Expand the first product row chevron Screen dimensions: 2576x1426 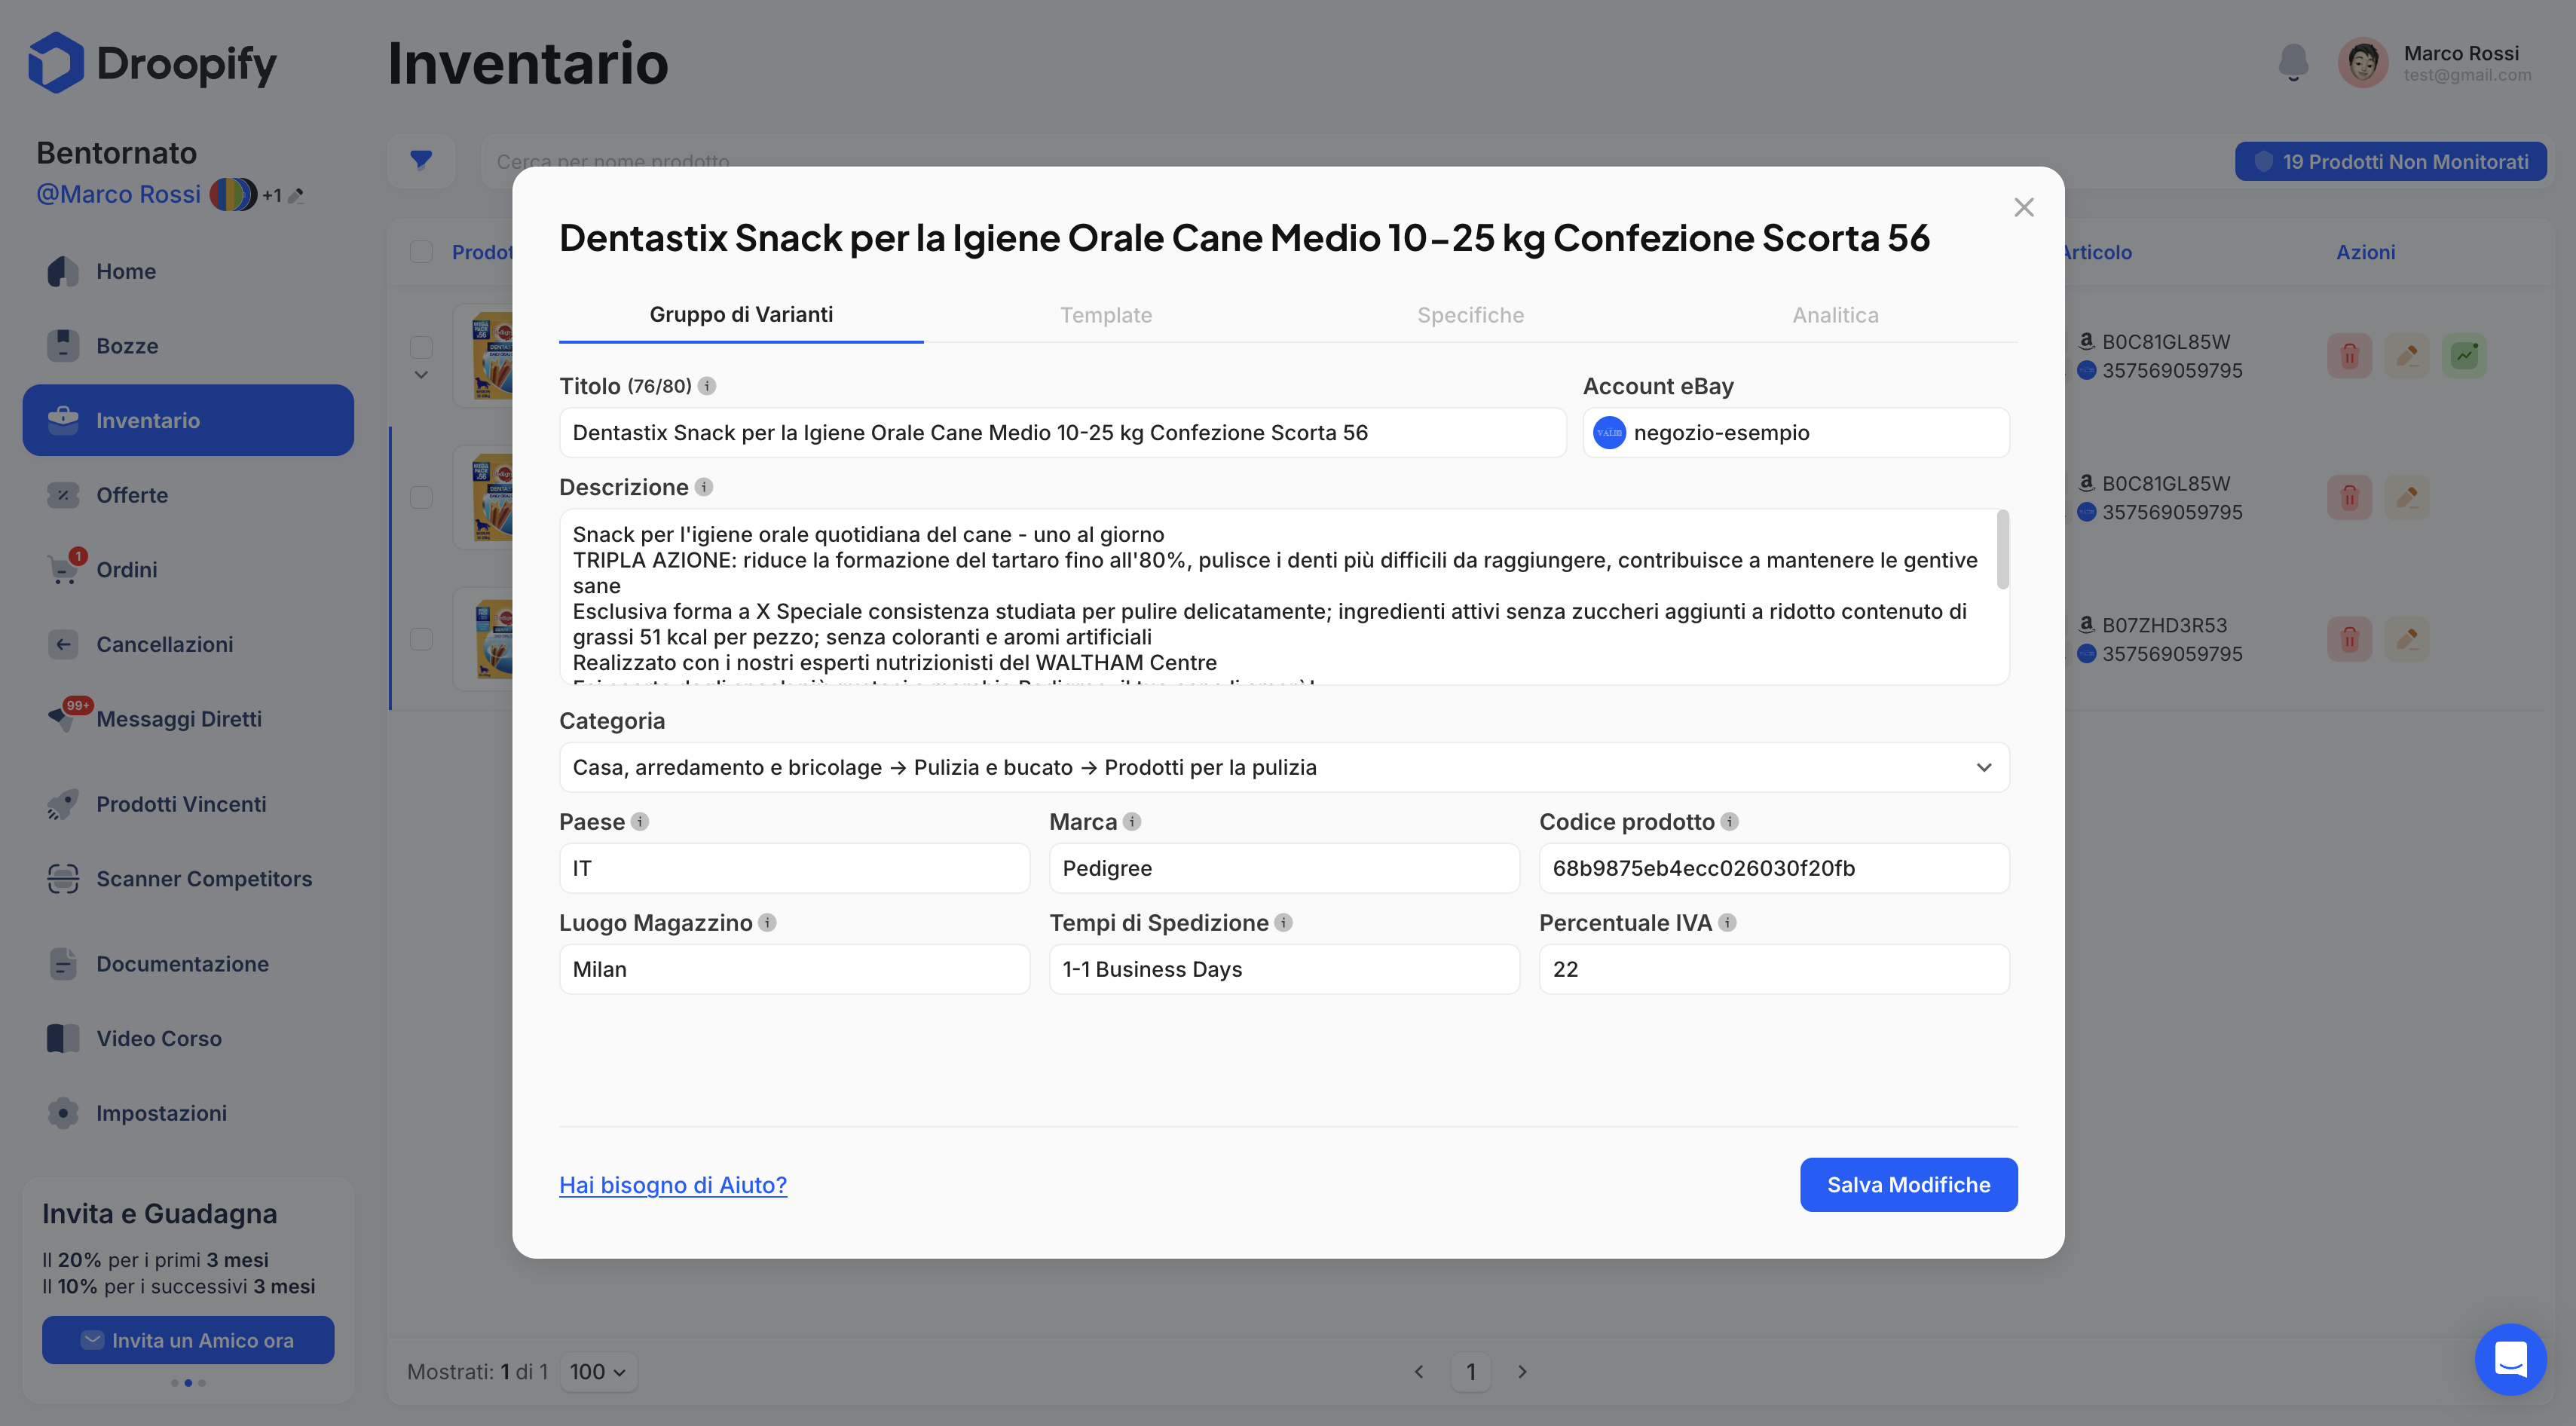(421, 376)
